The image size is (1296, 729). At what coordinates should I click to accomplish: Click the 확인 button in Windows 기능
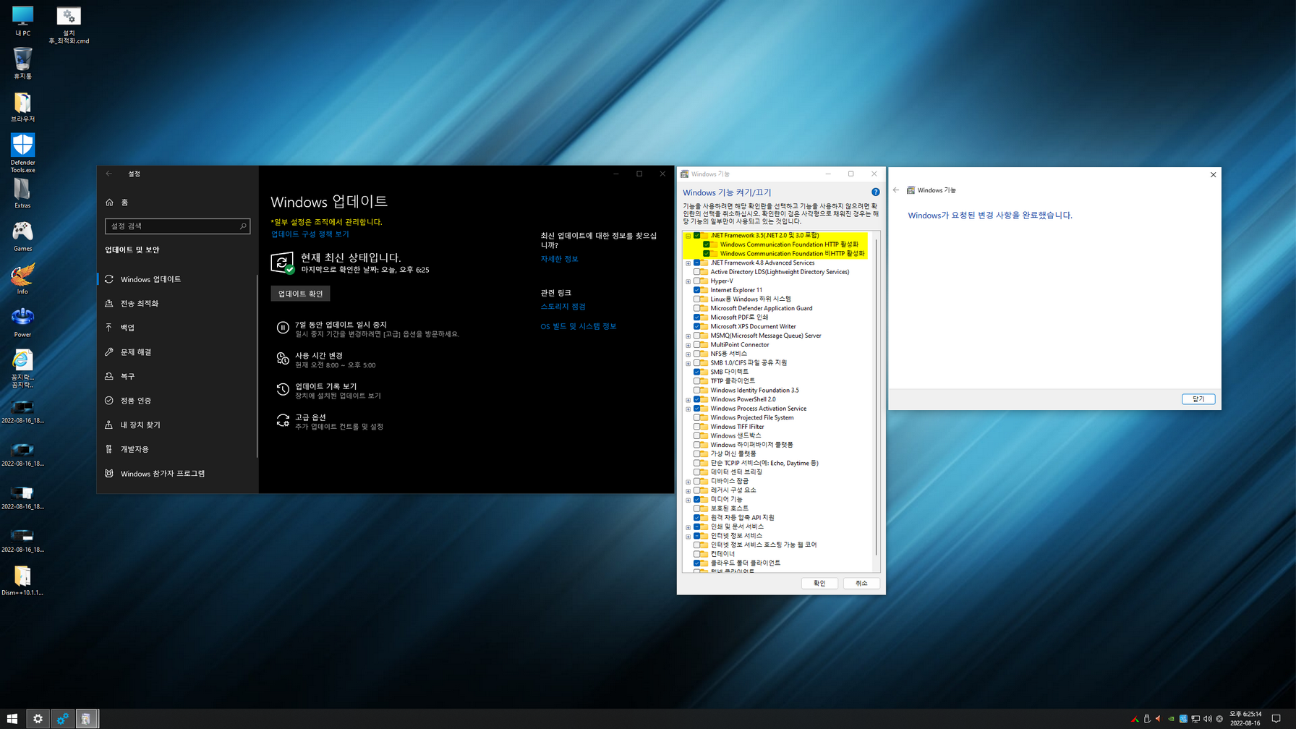pyautogui.click(x=819, y=583)
